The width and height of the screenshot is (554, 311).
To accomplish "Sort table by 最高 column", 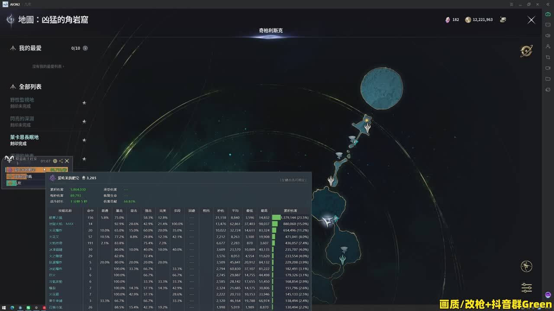I will (264, 211).
